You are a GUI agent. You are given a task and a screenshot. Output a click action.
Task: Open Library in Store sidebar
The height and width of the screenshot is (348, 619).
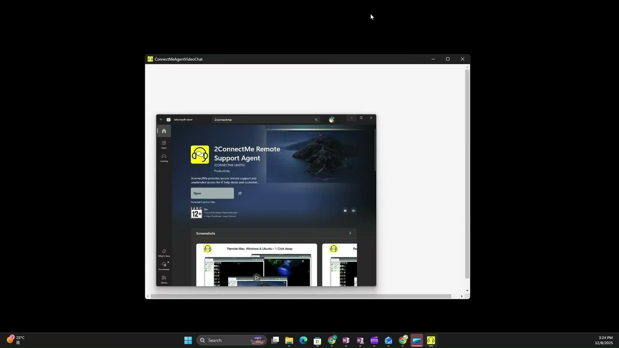pyautogui.click(x=164, y=279)
